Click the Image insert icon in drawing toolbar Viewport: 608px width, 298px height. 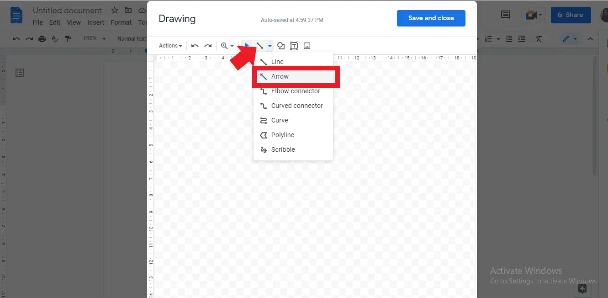(x=307, y=45)
